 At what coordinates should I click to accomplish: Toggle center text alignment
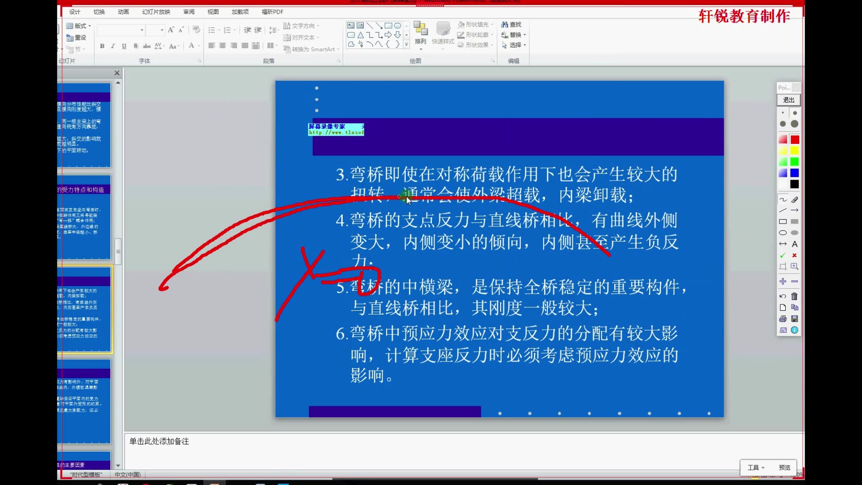(223, 45)
